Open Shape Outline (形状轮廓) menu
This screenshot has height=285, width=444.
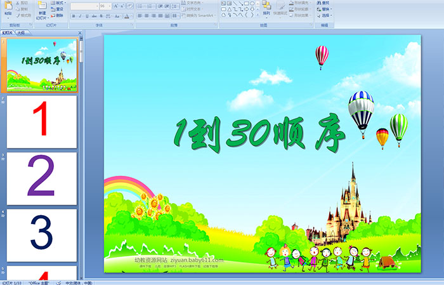coord(300,9)
